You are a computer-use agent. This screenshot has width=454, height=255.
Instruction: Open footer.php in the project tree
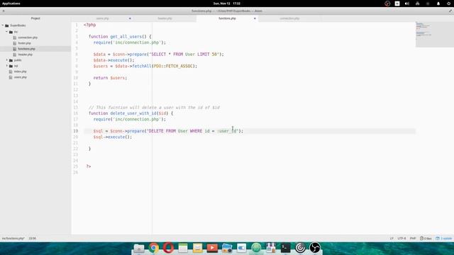[x=24, y=43]
